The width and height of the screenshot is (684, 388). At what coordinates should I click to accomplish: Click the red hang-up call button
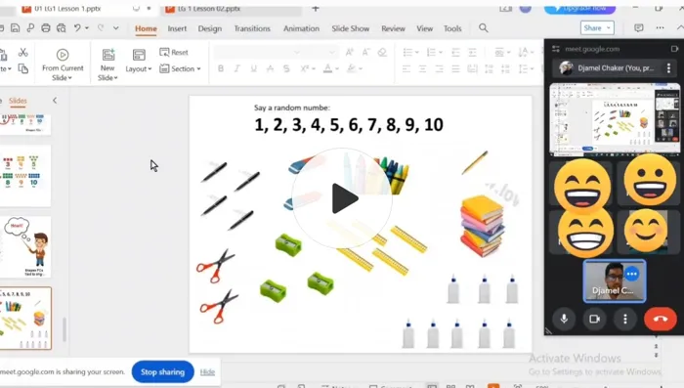[661, 319]
